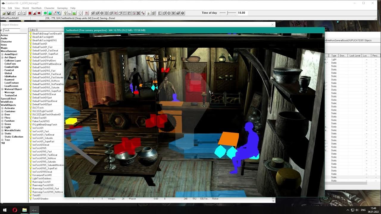
Task: Expand the Art Object tree node
Action: (x=2, y=57)
